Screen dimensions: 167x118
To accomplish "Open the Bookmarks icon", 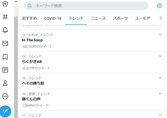I will click(x=5, y=57).
